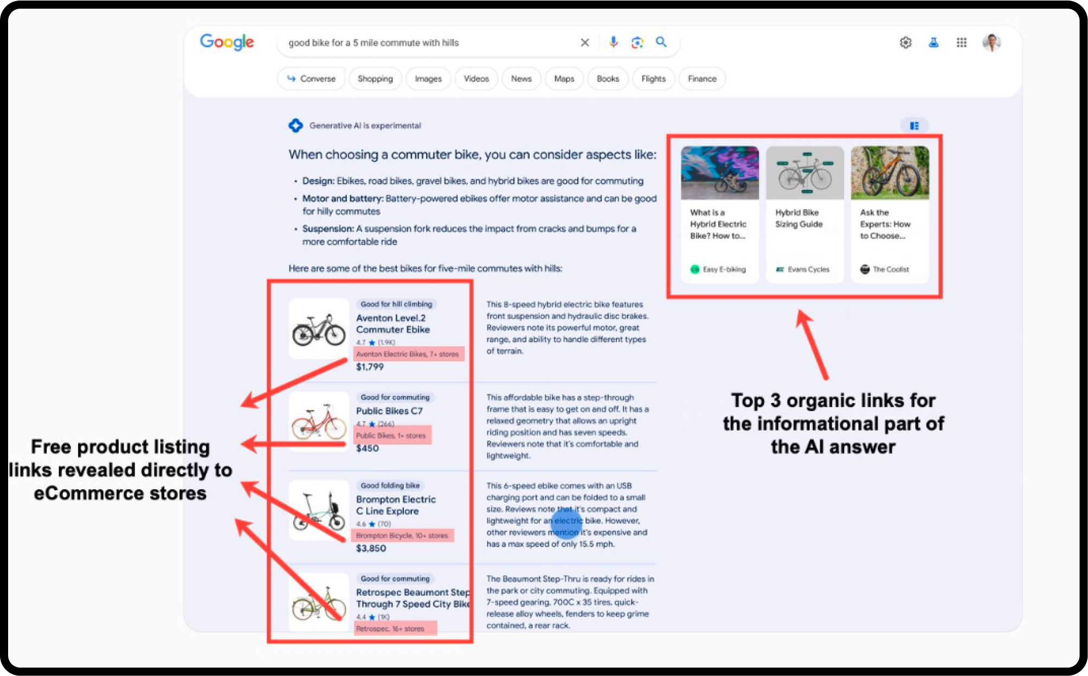
Task: Switch to the Shopping tab
Action: 375,79
